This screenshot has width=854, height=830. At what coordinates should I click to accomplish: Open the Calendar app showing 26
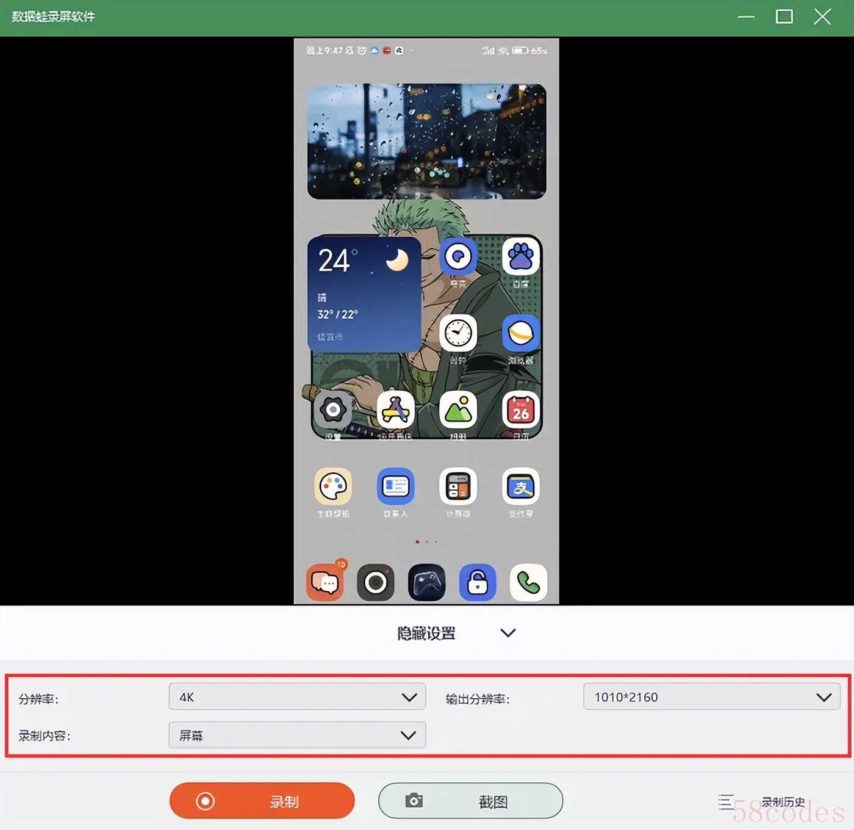521,410
